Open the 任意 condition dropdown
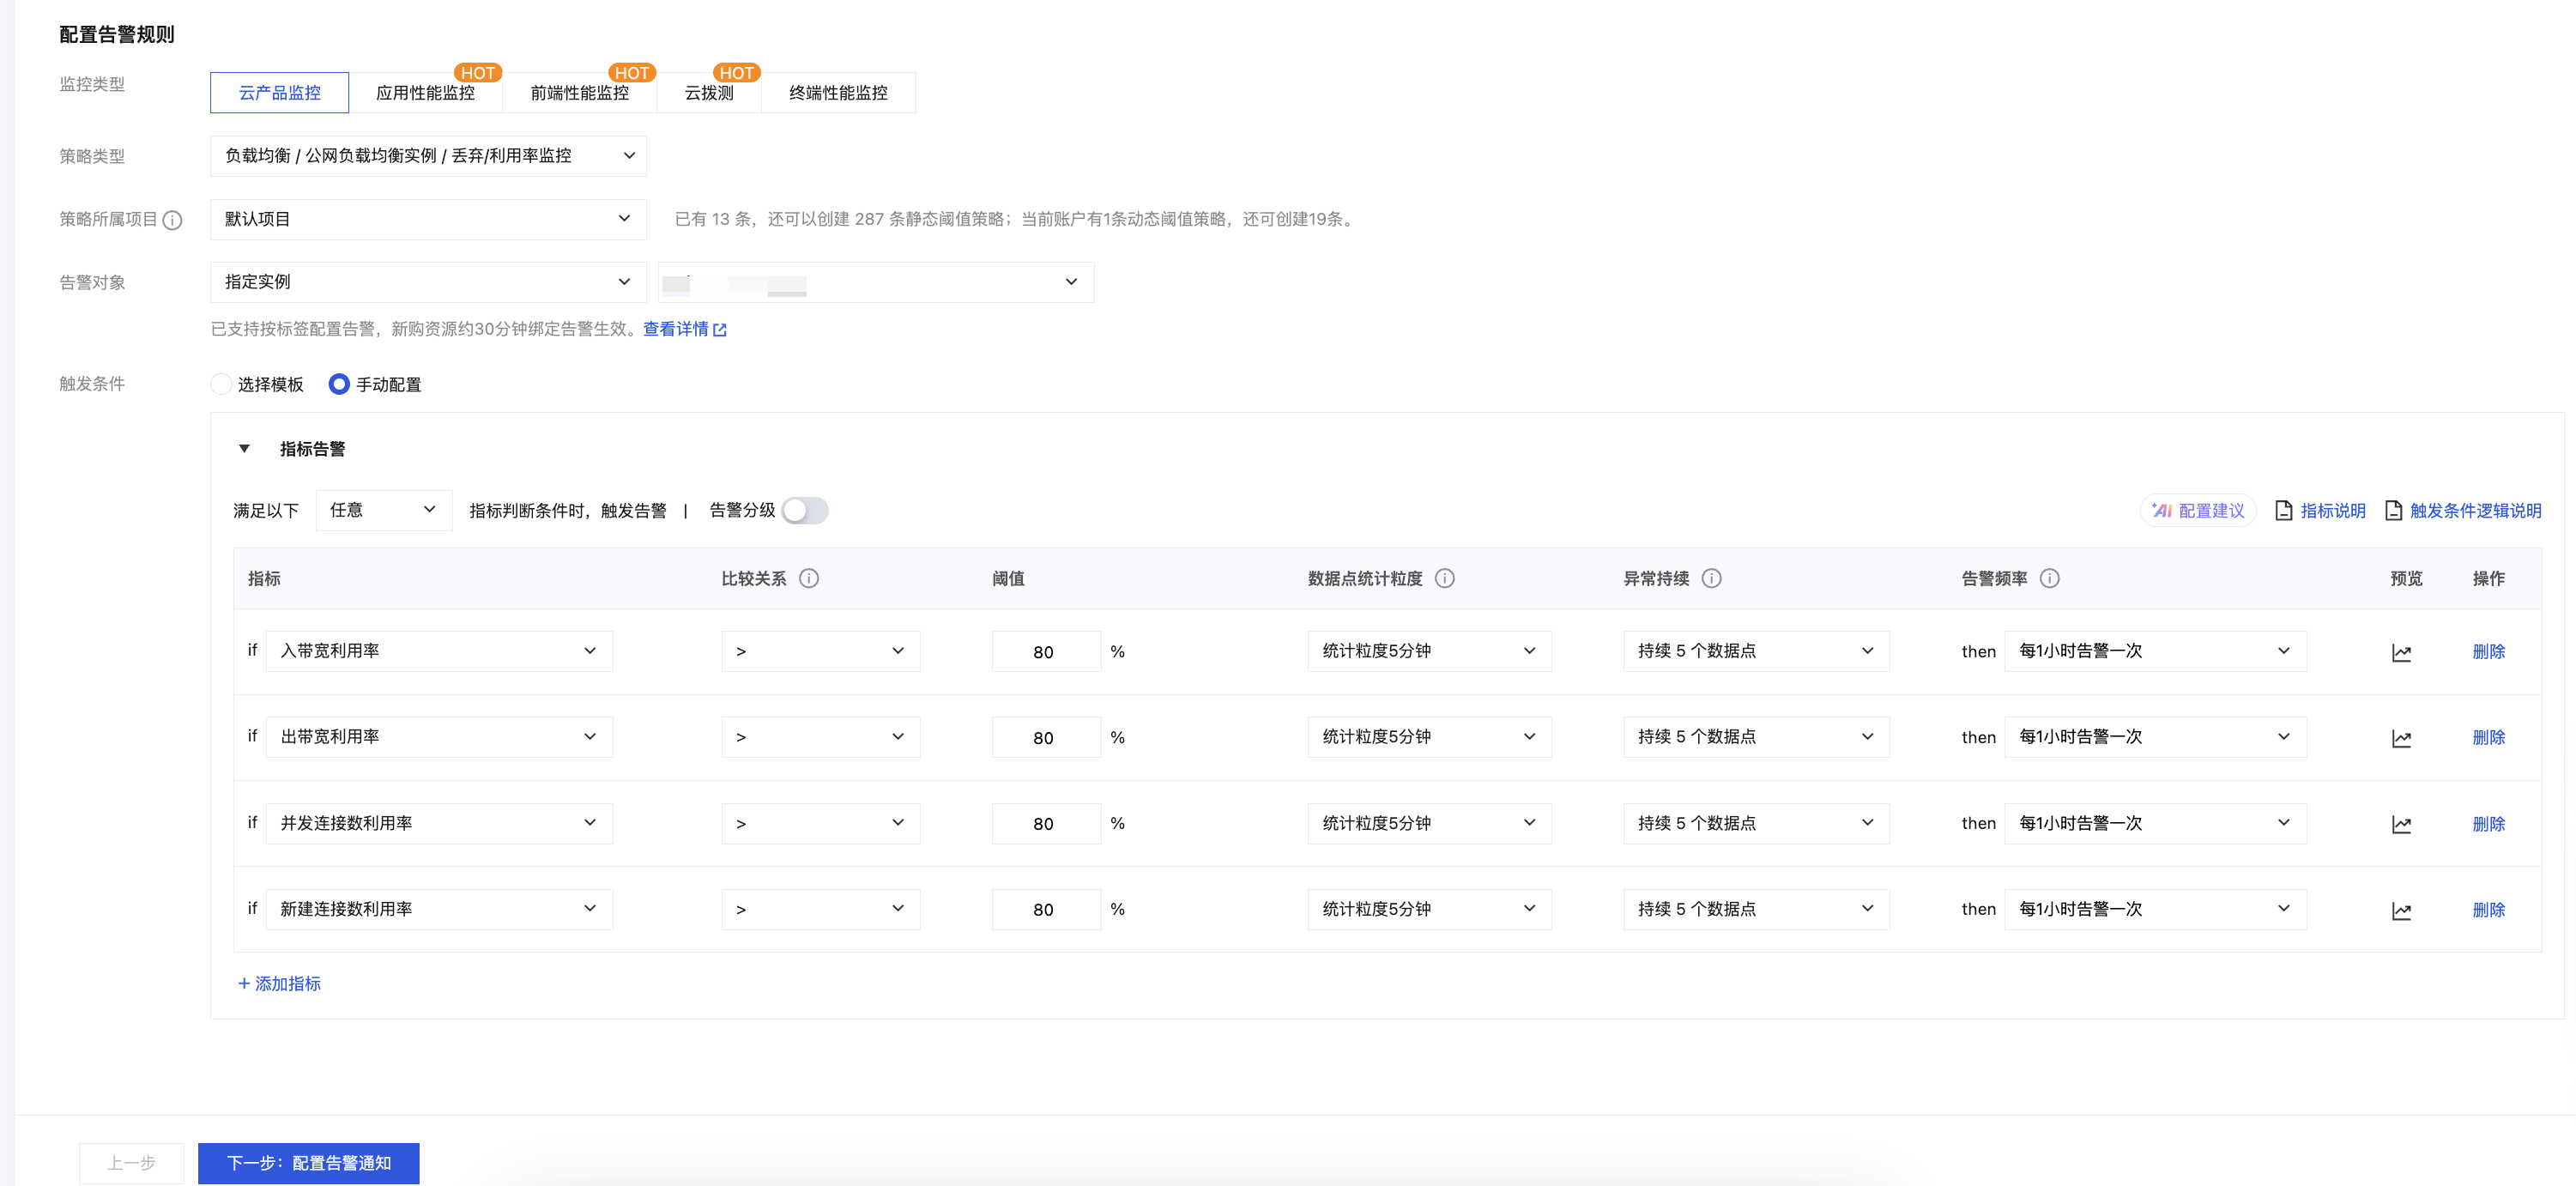Viewport: 2576px width, 1186px height. coord(383,510)
